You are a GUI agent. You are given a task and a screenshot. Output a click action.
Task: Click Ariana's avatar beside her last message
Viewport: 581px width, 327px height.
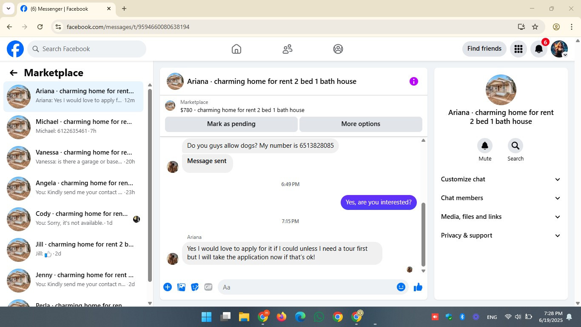click(x=173, y=259)
